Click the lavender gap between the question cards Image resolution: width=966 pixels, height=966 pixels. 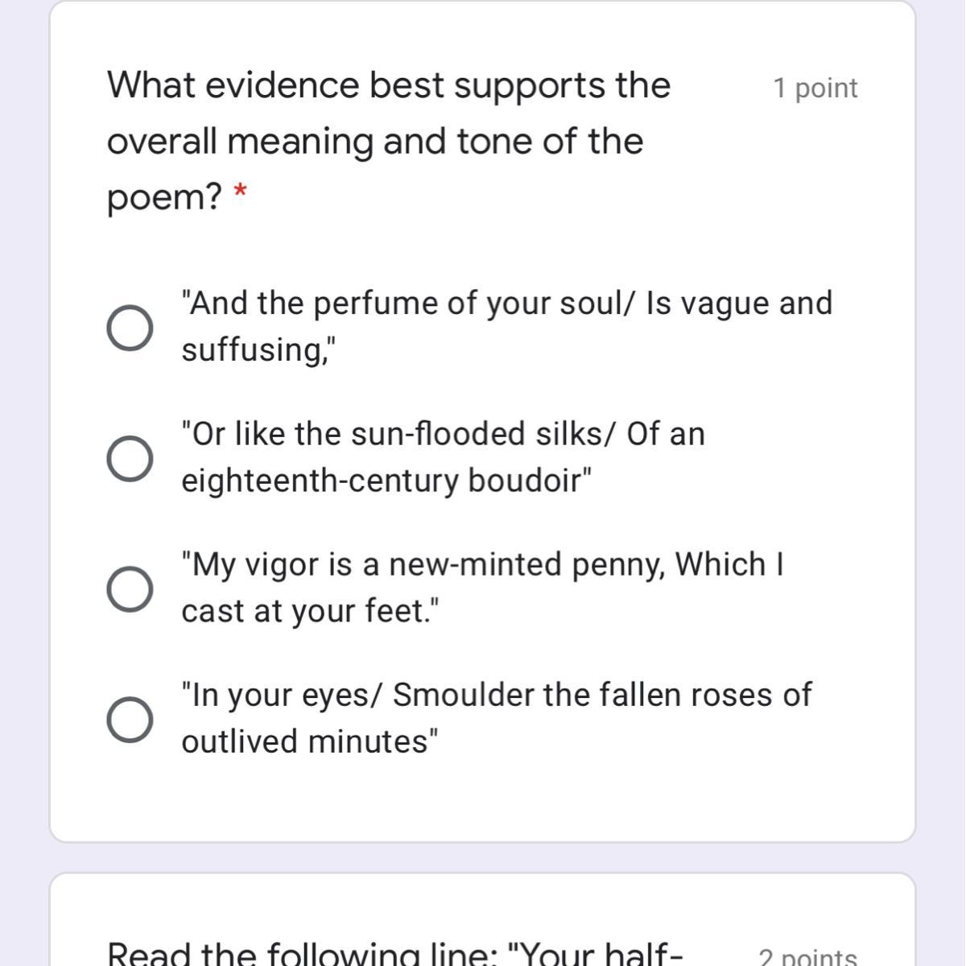point(483,857)
